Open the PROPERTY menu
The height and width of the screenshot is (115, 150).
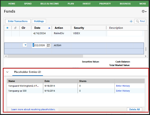point(105,3)
